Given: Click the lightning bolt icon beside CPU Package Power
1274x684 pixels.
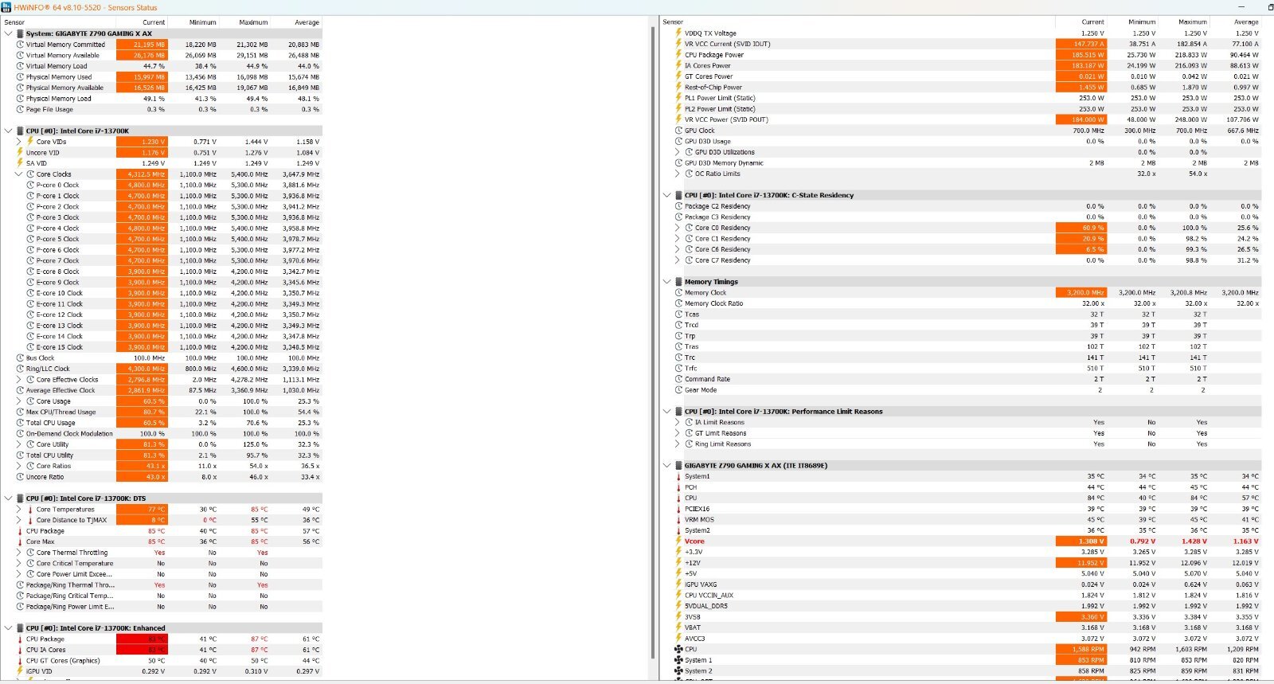Looking at the screenshot, I should [x=678, y=55].
